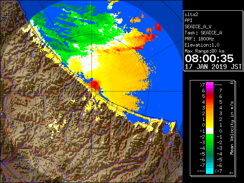Click the 08:00:35 timestamp
The height and width of the screenshot is (183, 244).
click(209, 58)
